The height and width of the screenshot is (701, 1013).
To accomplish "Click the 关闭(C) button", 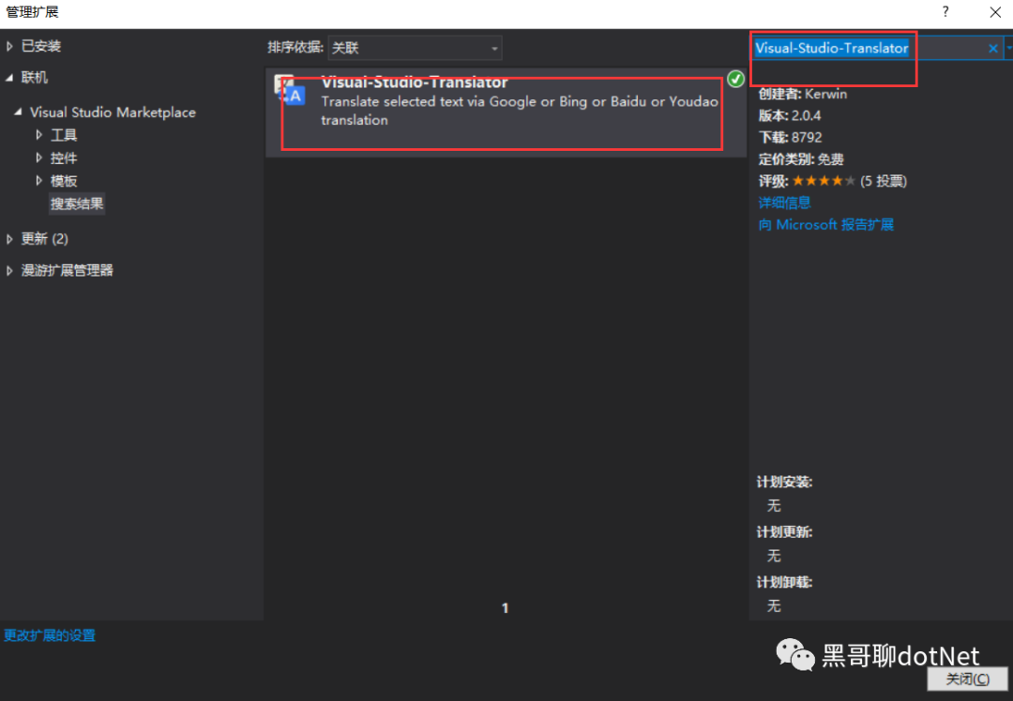I will click(967, 679).
